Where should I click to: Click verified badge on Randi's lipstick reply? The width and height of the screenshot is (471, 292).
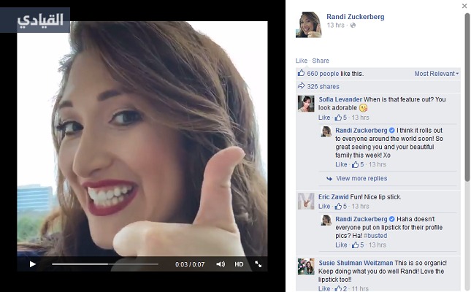click(x=391, y=219)
